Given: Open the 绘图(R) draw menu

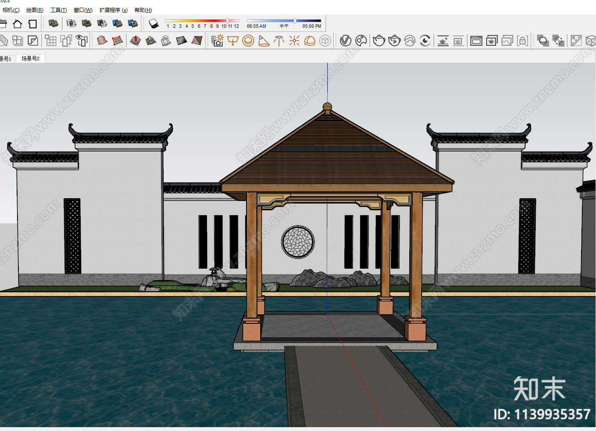Looking at the screenshot, I should point(35,10).
